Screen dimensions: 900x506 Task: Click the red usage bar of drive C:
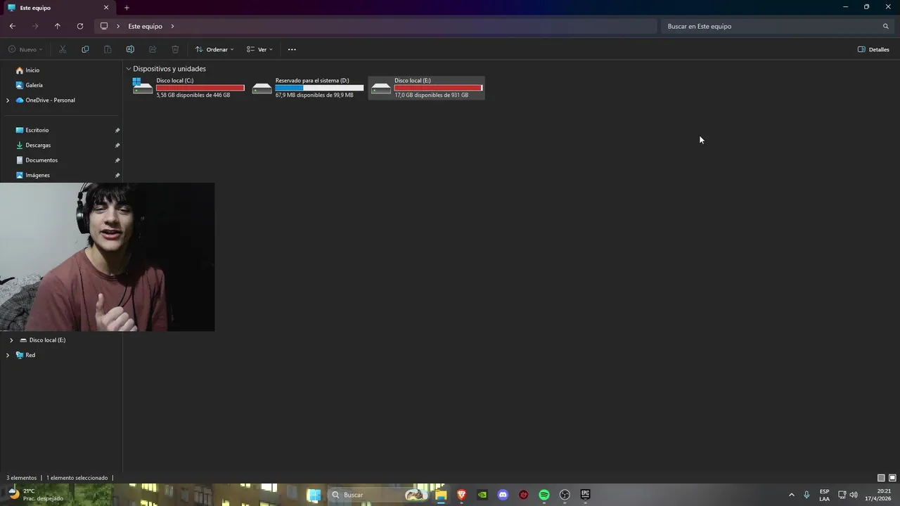pos(200,88)
